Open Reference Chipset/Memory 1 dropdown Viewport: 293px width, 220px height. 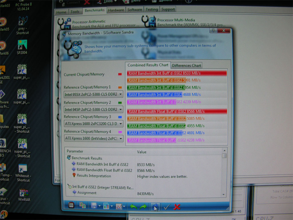point(93,94)
